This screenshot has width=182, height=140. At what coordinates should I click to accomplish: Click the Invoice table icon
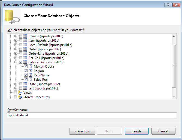click(x=25, y=36)
